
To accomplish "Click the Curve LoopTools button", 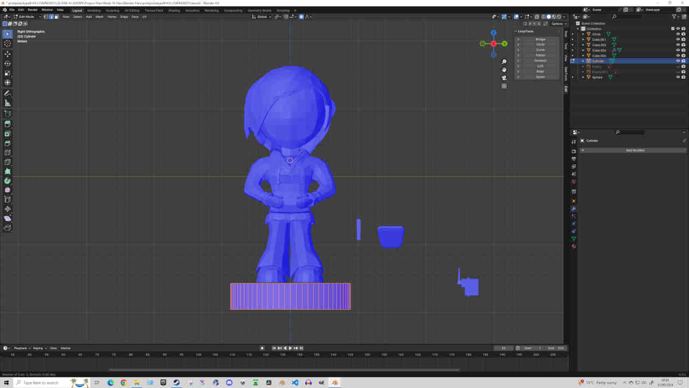I will (x=540, y=50).
